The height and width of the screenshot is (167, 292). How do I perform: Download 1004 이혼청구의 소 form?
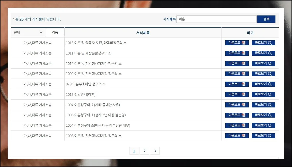coord(237,125)
